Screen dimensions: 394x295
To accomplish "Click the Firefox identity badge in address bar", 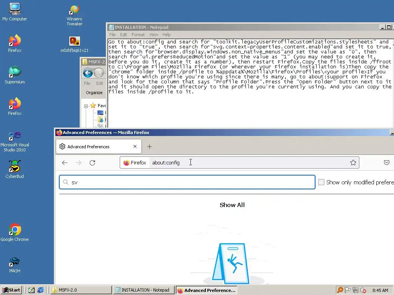I will pos(135,162).
